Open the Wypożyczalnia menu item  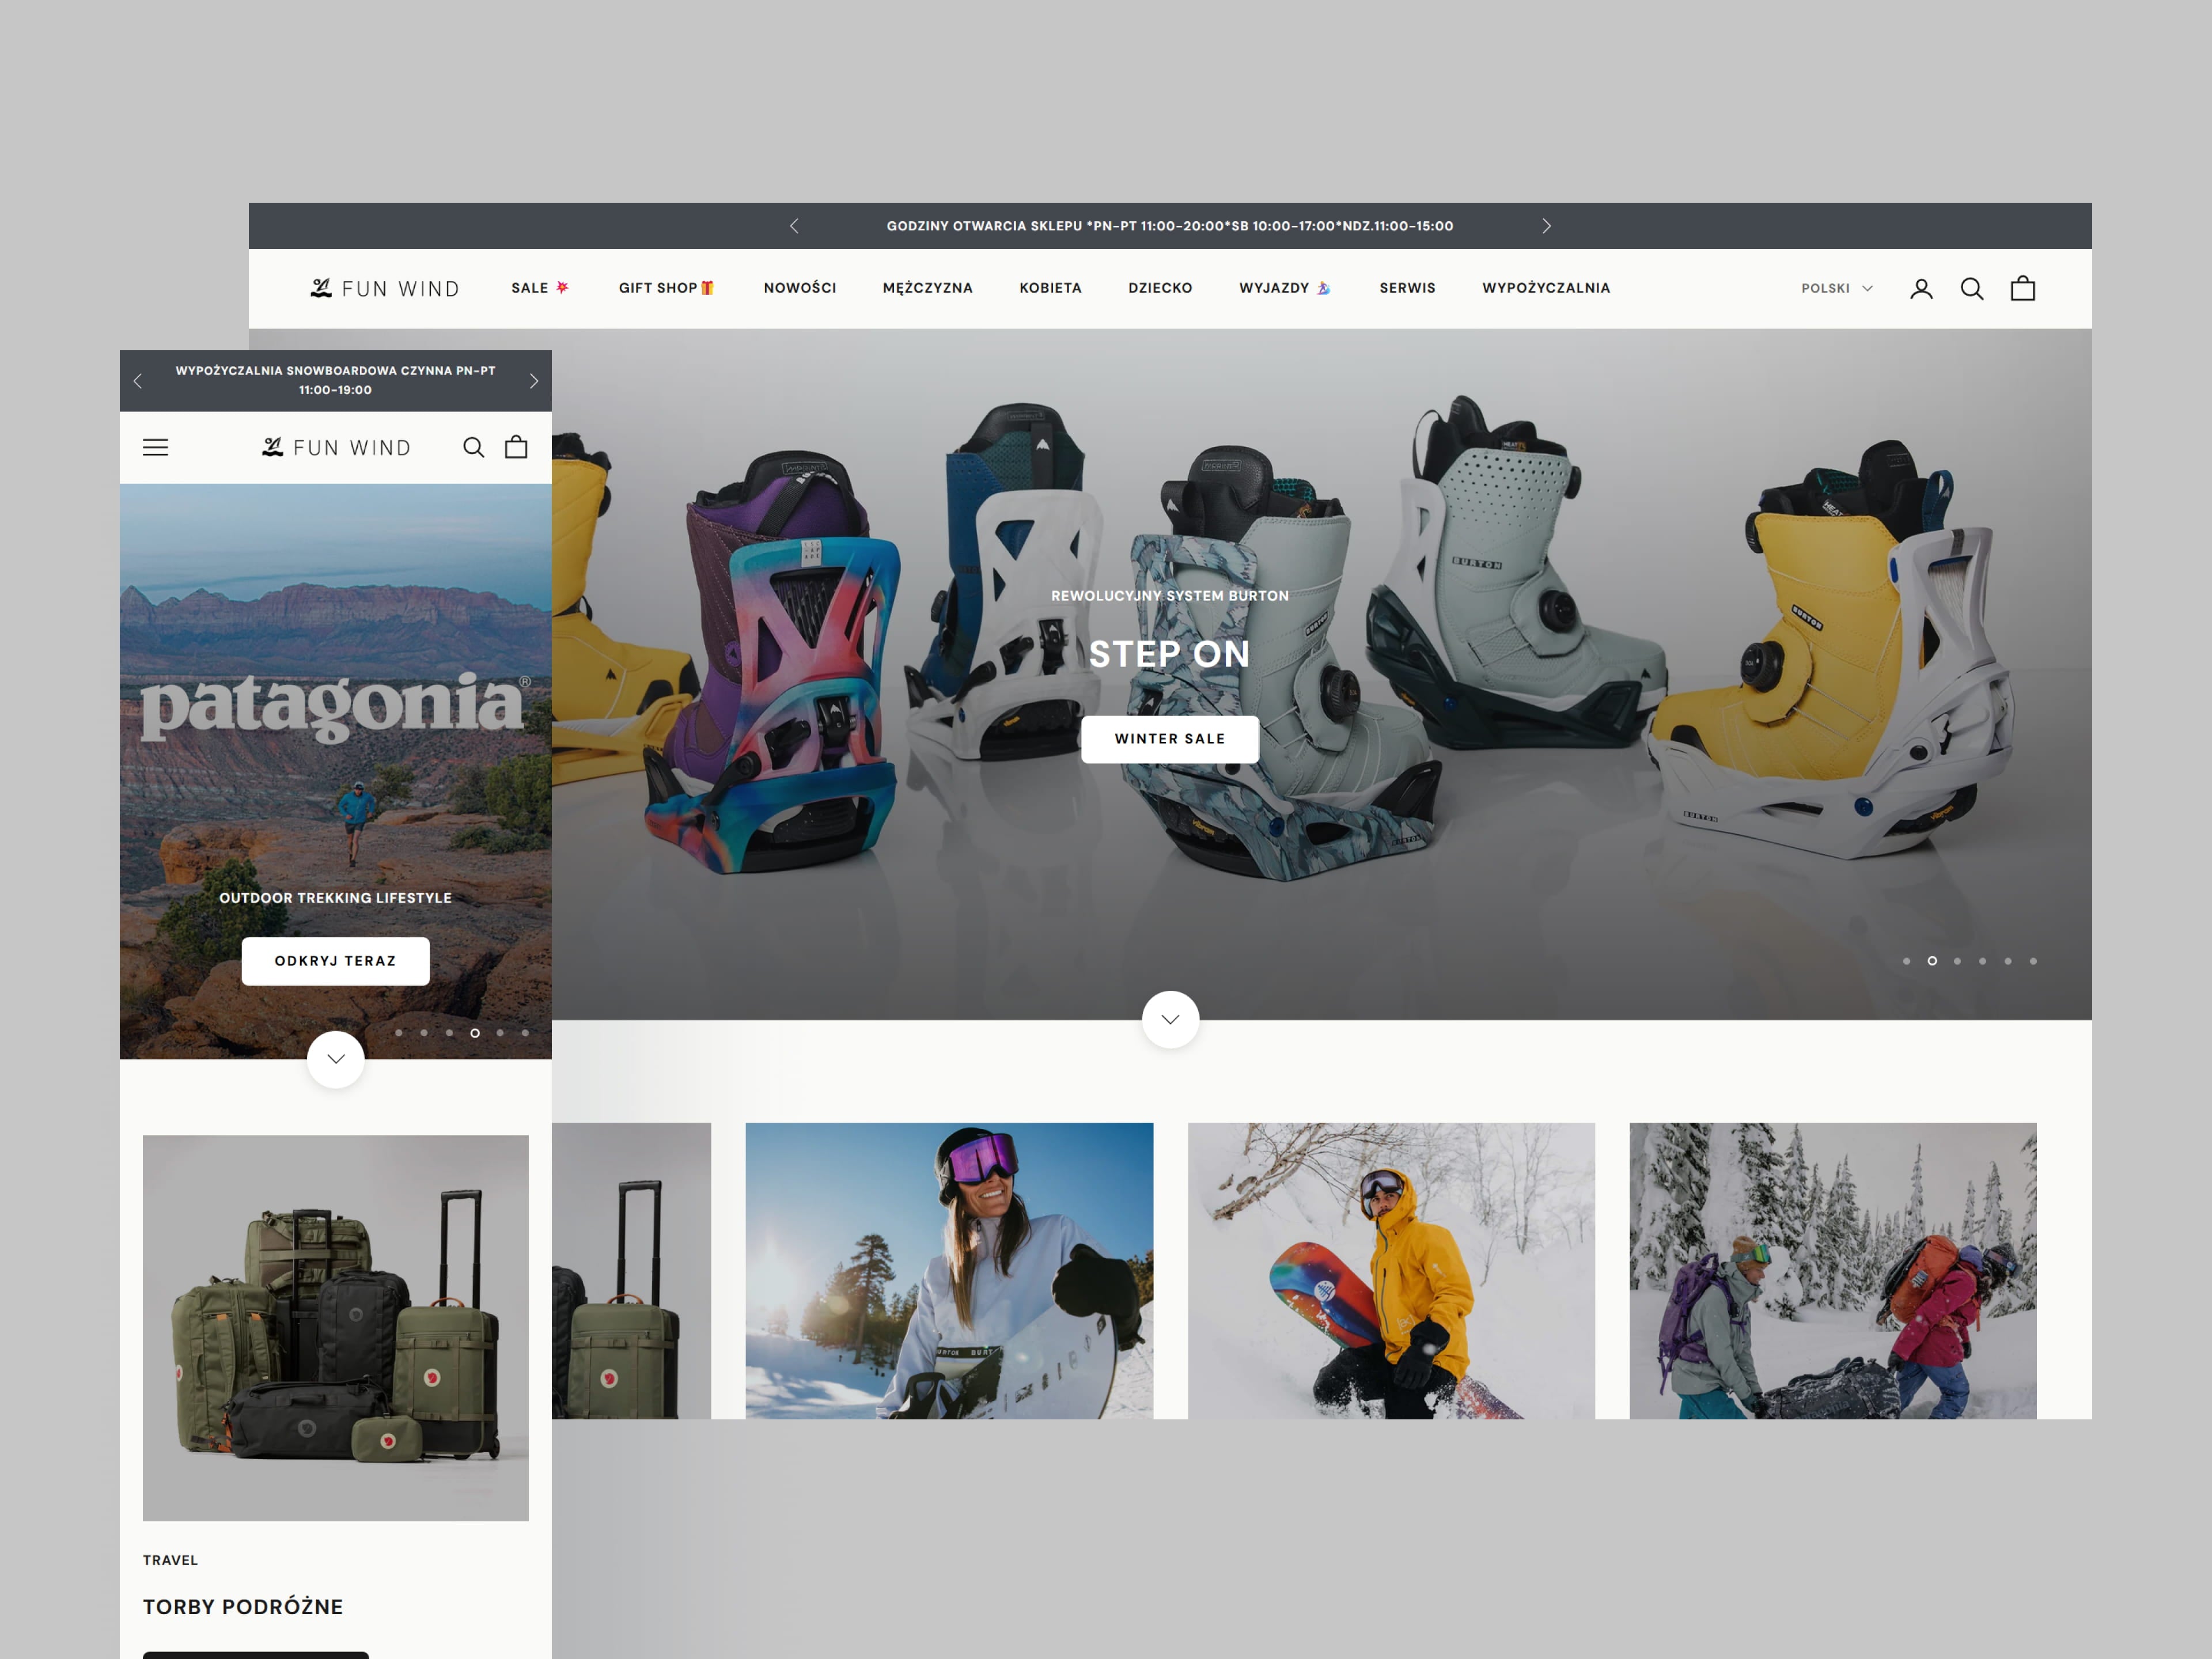(x=1545, y=288)
